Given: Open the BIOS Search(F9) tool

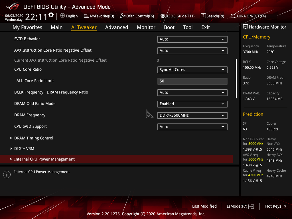Looking at the screenshot, I should coord(212,16).
